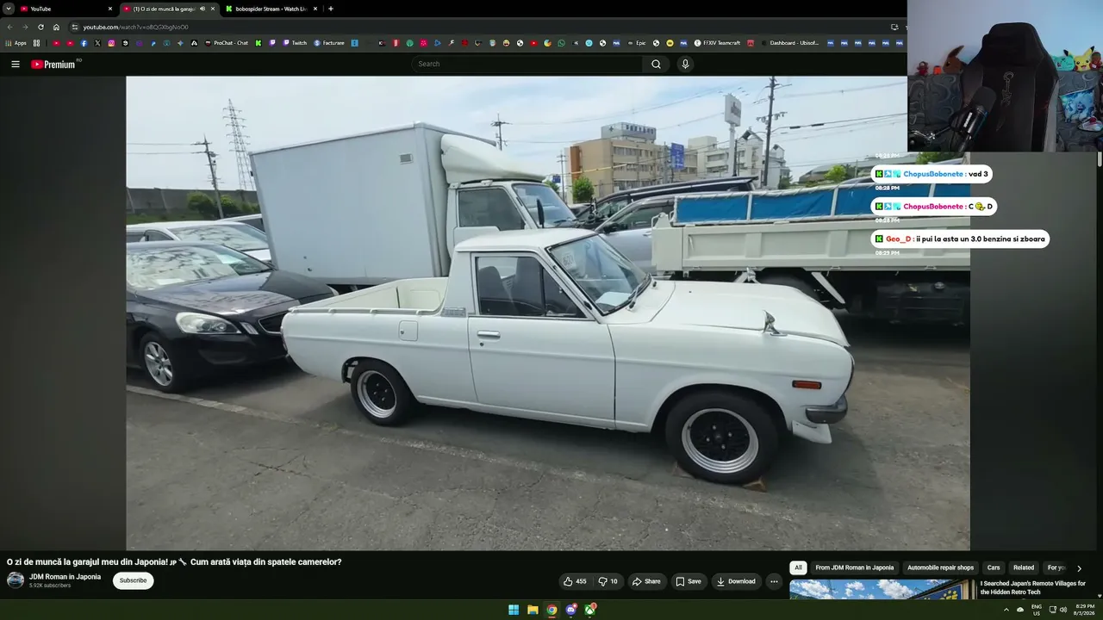Open the Instagram bookmark icon
Image resolution: width=1103 pixels, height=620 pixels.
point(111,43)
